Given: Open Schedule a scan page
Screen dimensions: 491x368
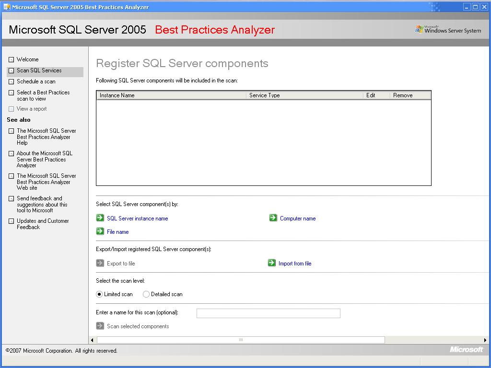Looking at the screenshot, I should click(36, 81).
